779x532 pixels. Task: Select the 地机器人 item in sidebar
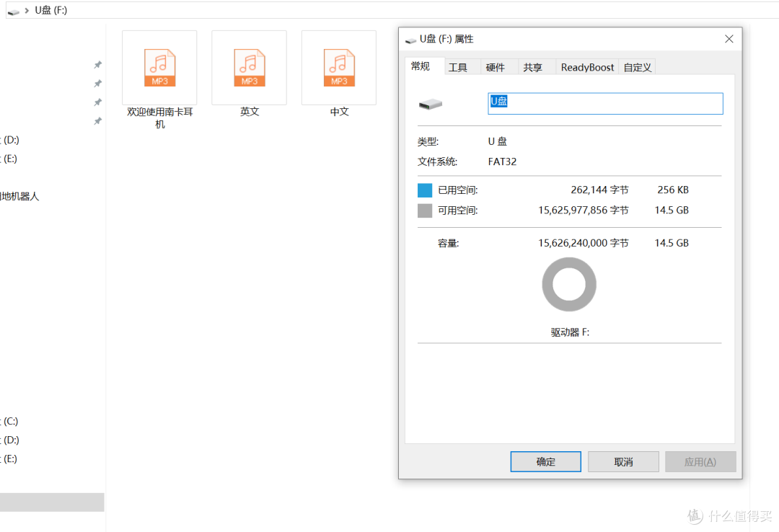pyautogui.click(x=19, y=196)
